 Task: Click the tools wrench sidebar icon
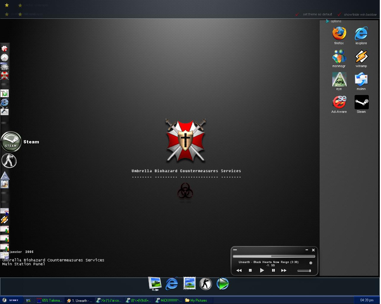[4, 111]
